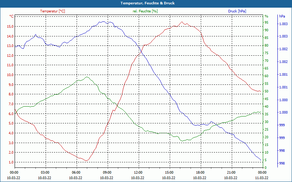This screenshot has width=292, height=182.
Task: Click the 30 humidity axis value
Action: [x=266, y=122]
